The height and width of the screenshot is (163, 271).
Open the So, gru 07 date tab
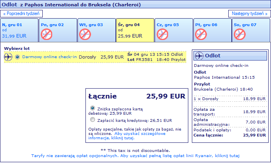tap(251, 30)
